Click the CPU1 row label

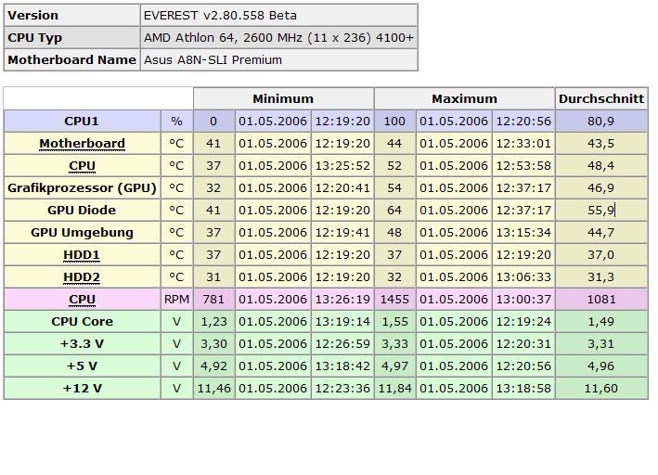click(x=83, y=122)
